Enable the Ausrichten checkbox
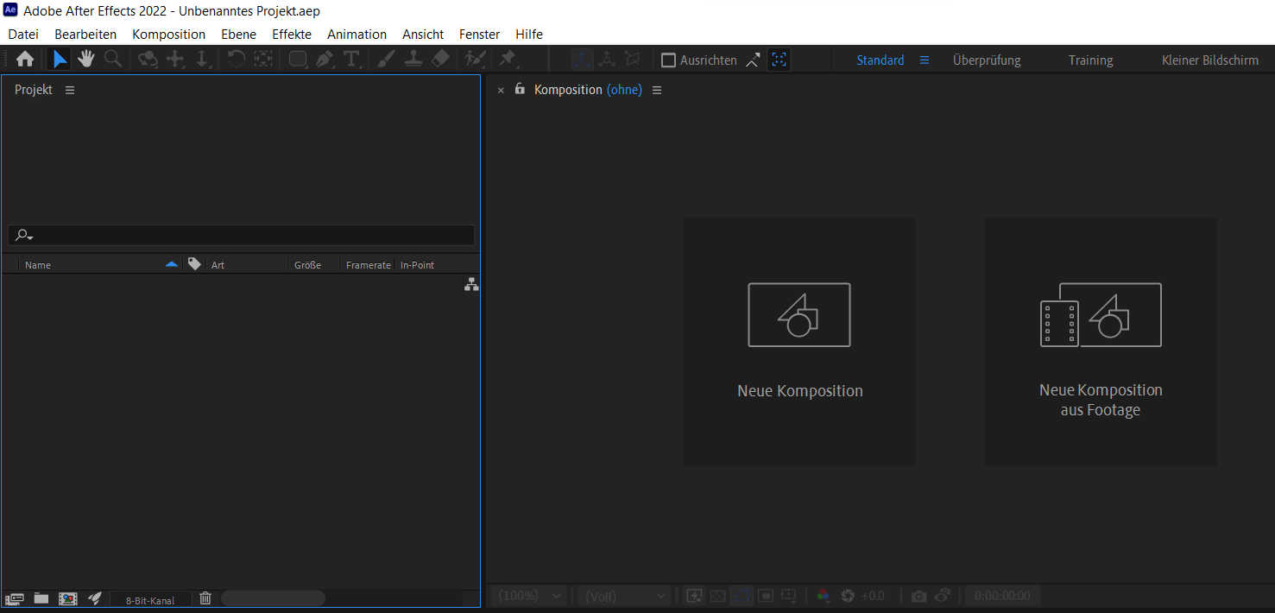Viewport: 1275px width, 613px height. coord(668,60)
